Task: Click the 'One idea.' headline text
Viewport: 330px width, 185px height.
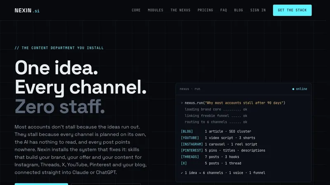Action: 57,68
